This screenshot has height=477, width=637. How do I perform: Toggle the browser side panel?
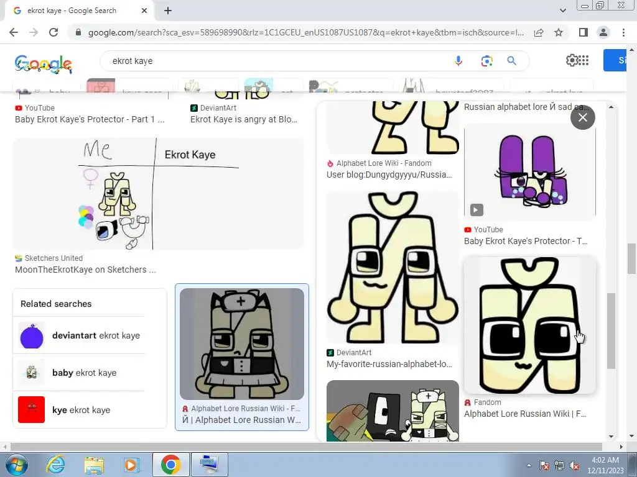point(584,32)
